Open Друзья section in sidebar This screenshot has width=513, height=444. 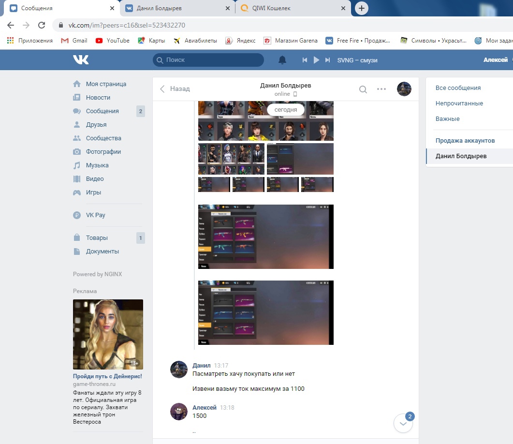[96, 125]
